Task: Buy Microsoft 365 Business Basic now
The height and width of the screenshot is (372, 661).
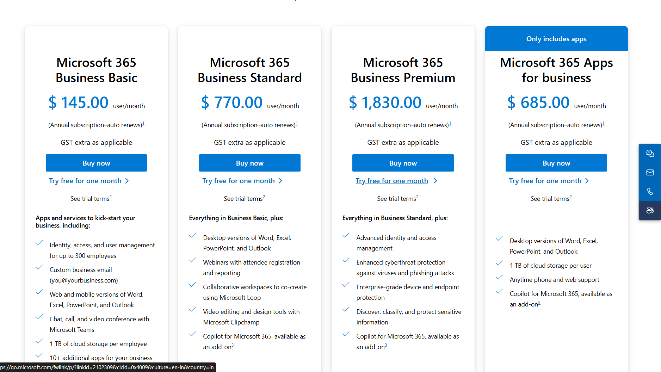Action: pyautogui.click(x=96, y=163)
